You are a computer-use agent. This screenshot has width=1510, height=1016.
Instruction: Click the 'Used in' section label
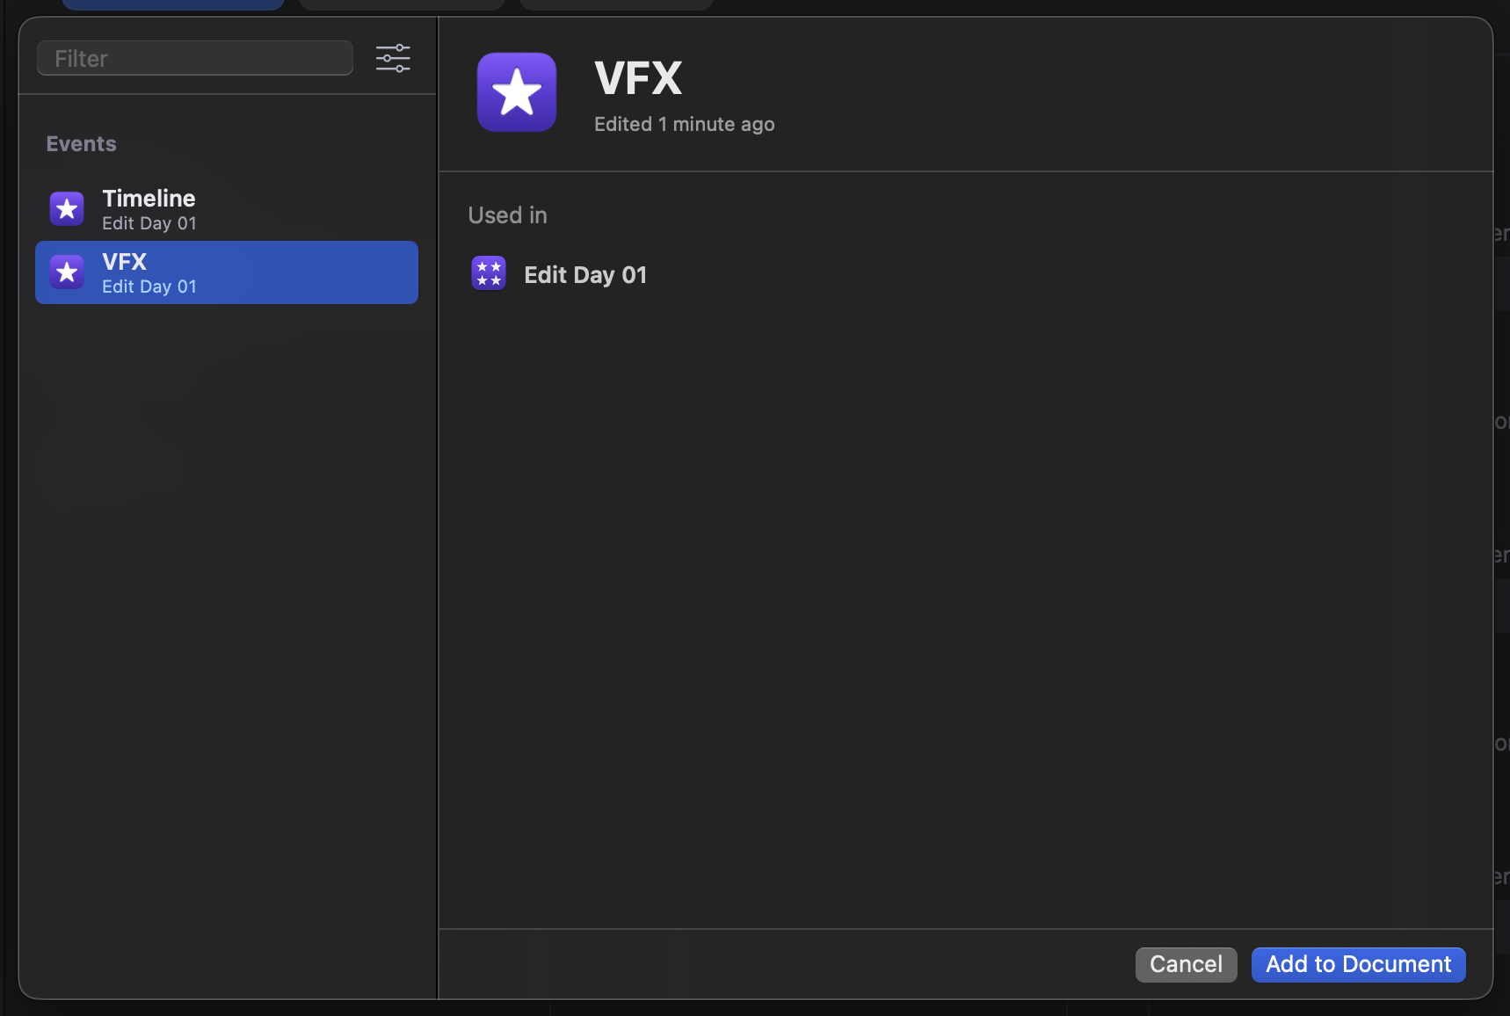(507, 215)
